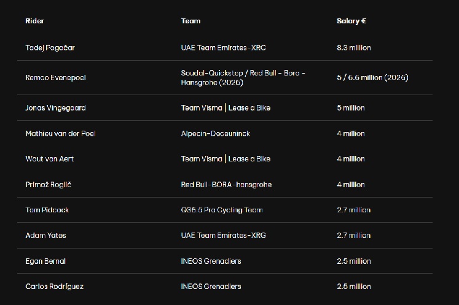Select Tadej Pogačar rider name
The height and width of the screenshot is (305, 459).
tap(50, 47)
